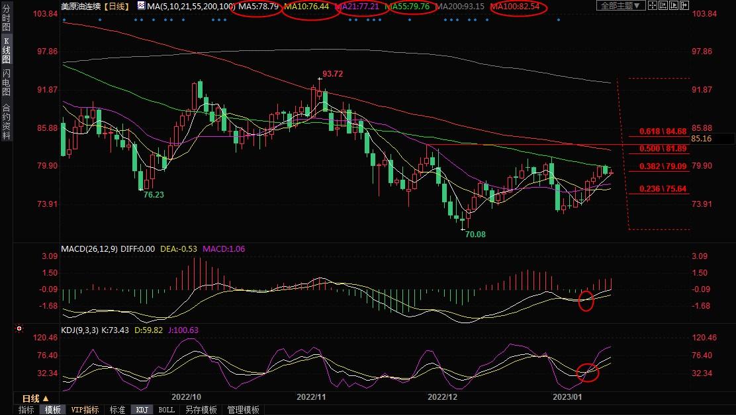The image size is (736, 415).
Task: Open the 全部主题 dropdown
Action: click(620, 6)
